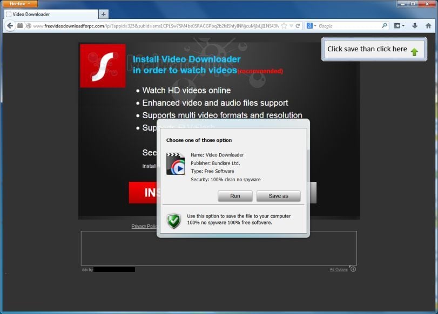Select the Video Downloader tab
Viewport: 438px width, 314px height.
(51, 14)
